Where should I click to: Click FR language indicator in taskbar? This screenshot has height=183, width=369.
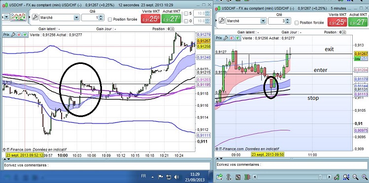tap(143, 176)
